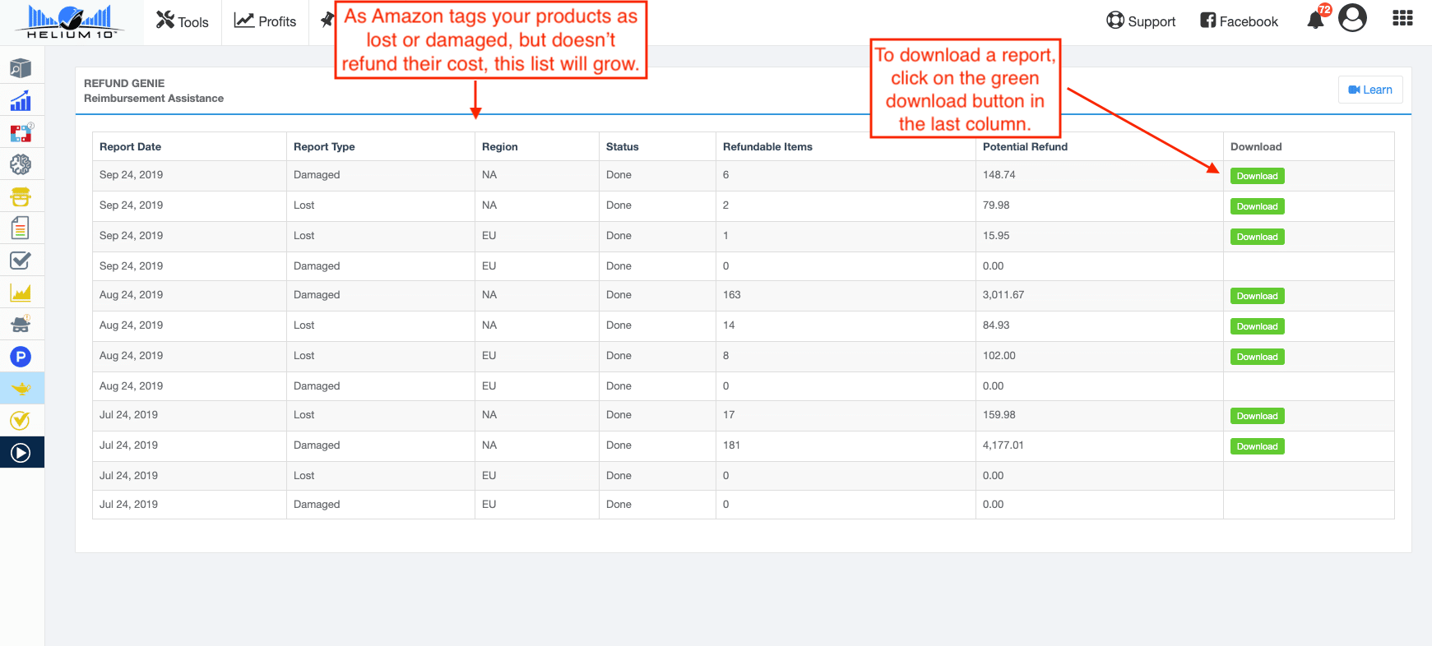Open the Trendster blue bar chart tool
1432x646 pixels.
pyautogui.click(x=21, y=100)
